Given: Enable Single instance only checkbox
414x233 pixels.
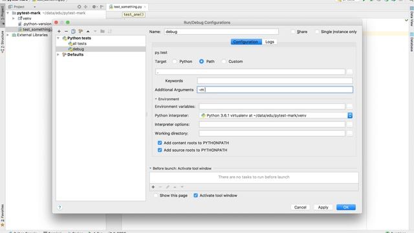Looking at the screenshot, I should 317,32.
